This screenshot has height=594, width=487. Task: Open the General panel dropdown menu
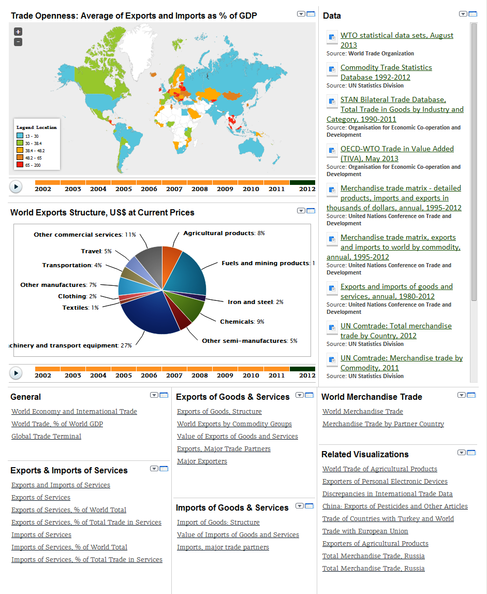154,395
